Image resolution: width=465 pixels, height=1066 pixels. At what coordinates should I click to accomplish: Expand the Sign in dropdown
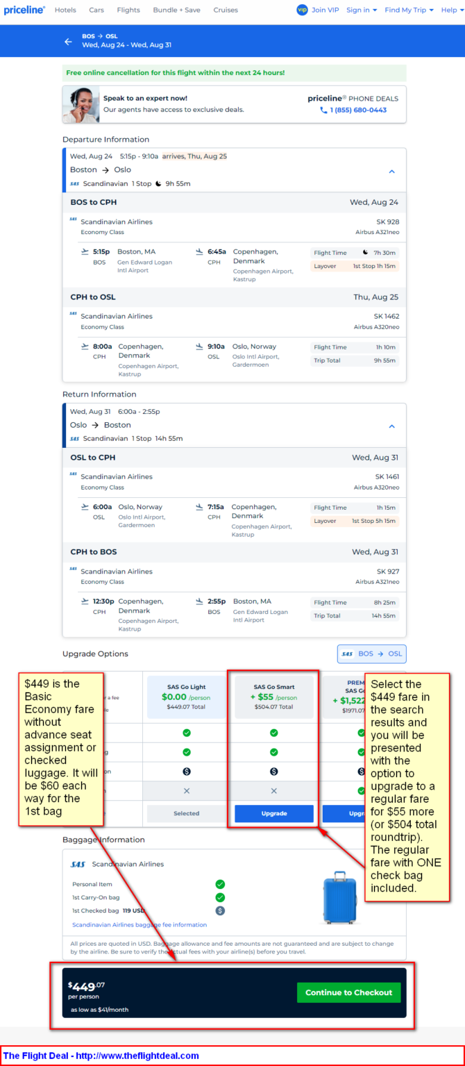pos(362,10)
